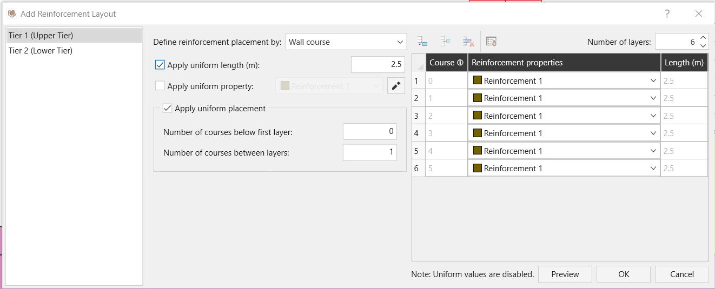Select Tier 2 (Lower Tier) in list
Viewport: 715px width, 289px height.
pyautogui.click(x=74, y=51)
